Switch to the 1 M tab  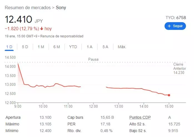41,47
